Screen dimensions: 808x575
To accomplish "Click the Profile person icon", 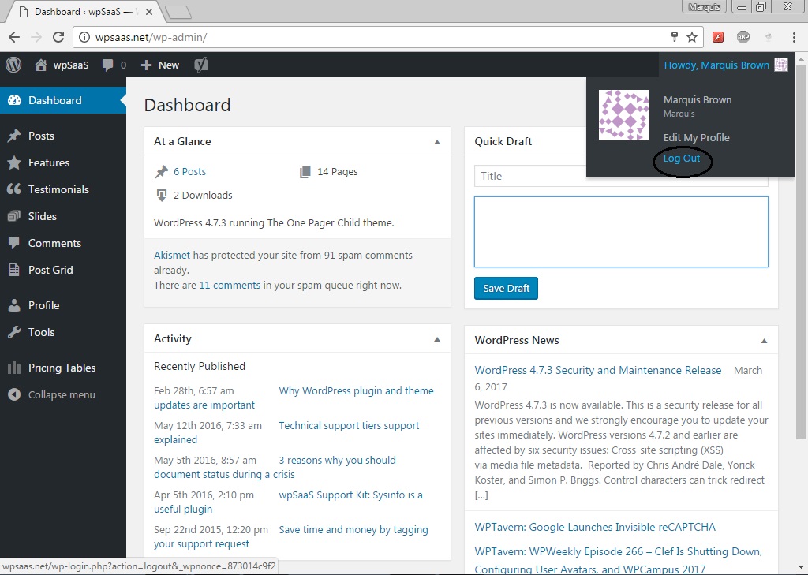I will (14, 305).
